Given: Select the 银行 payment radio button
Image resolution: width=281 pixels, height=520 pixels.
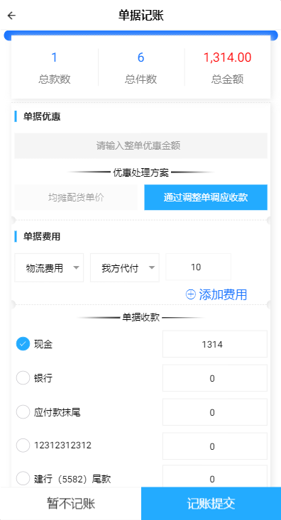Looking at the screenshot, I should click(x=23, y=378).
